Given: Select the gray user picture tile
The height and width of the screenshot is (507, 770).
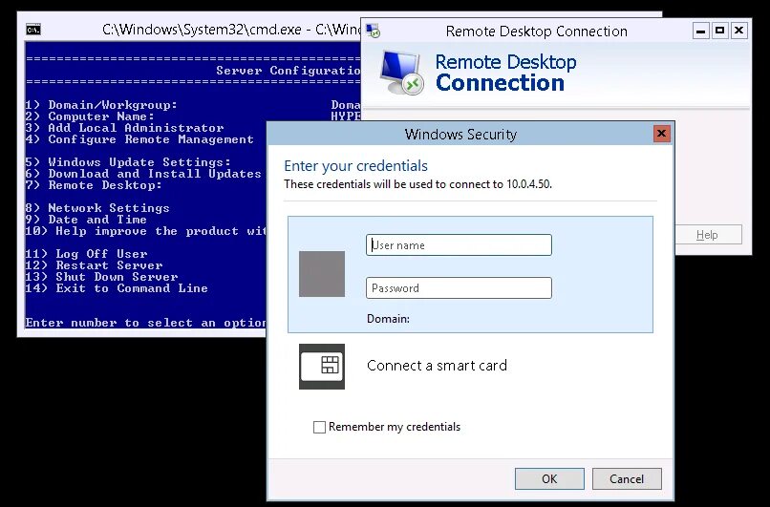Looking at the screenshot, I should (322, 274).
